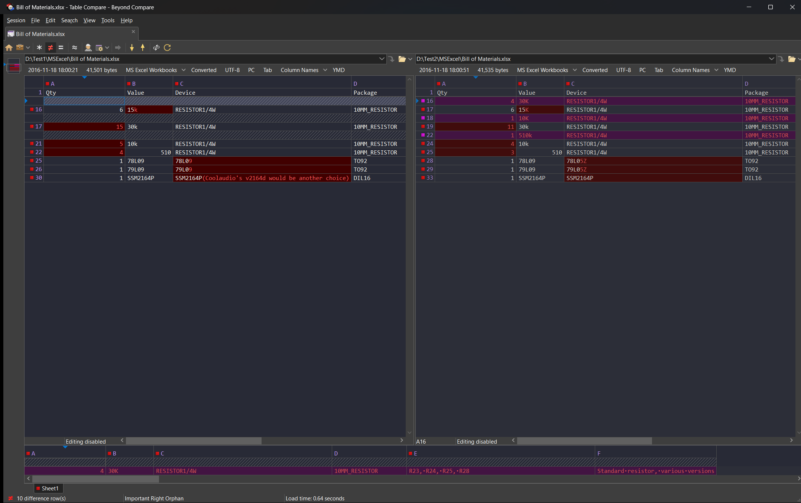Show all rows with asterisk icon
The image size is (801, 503).
point(39,48)
